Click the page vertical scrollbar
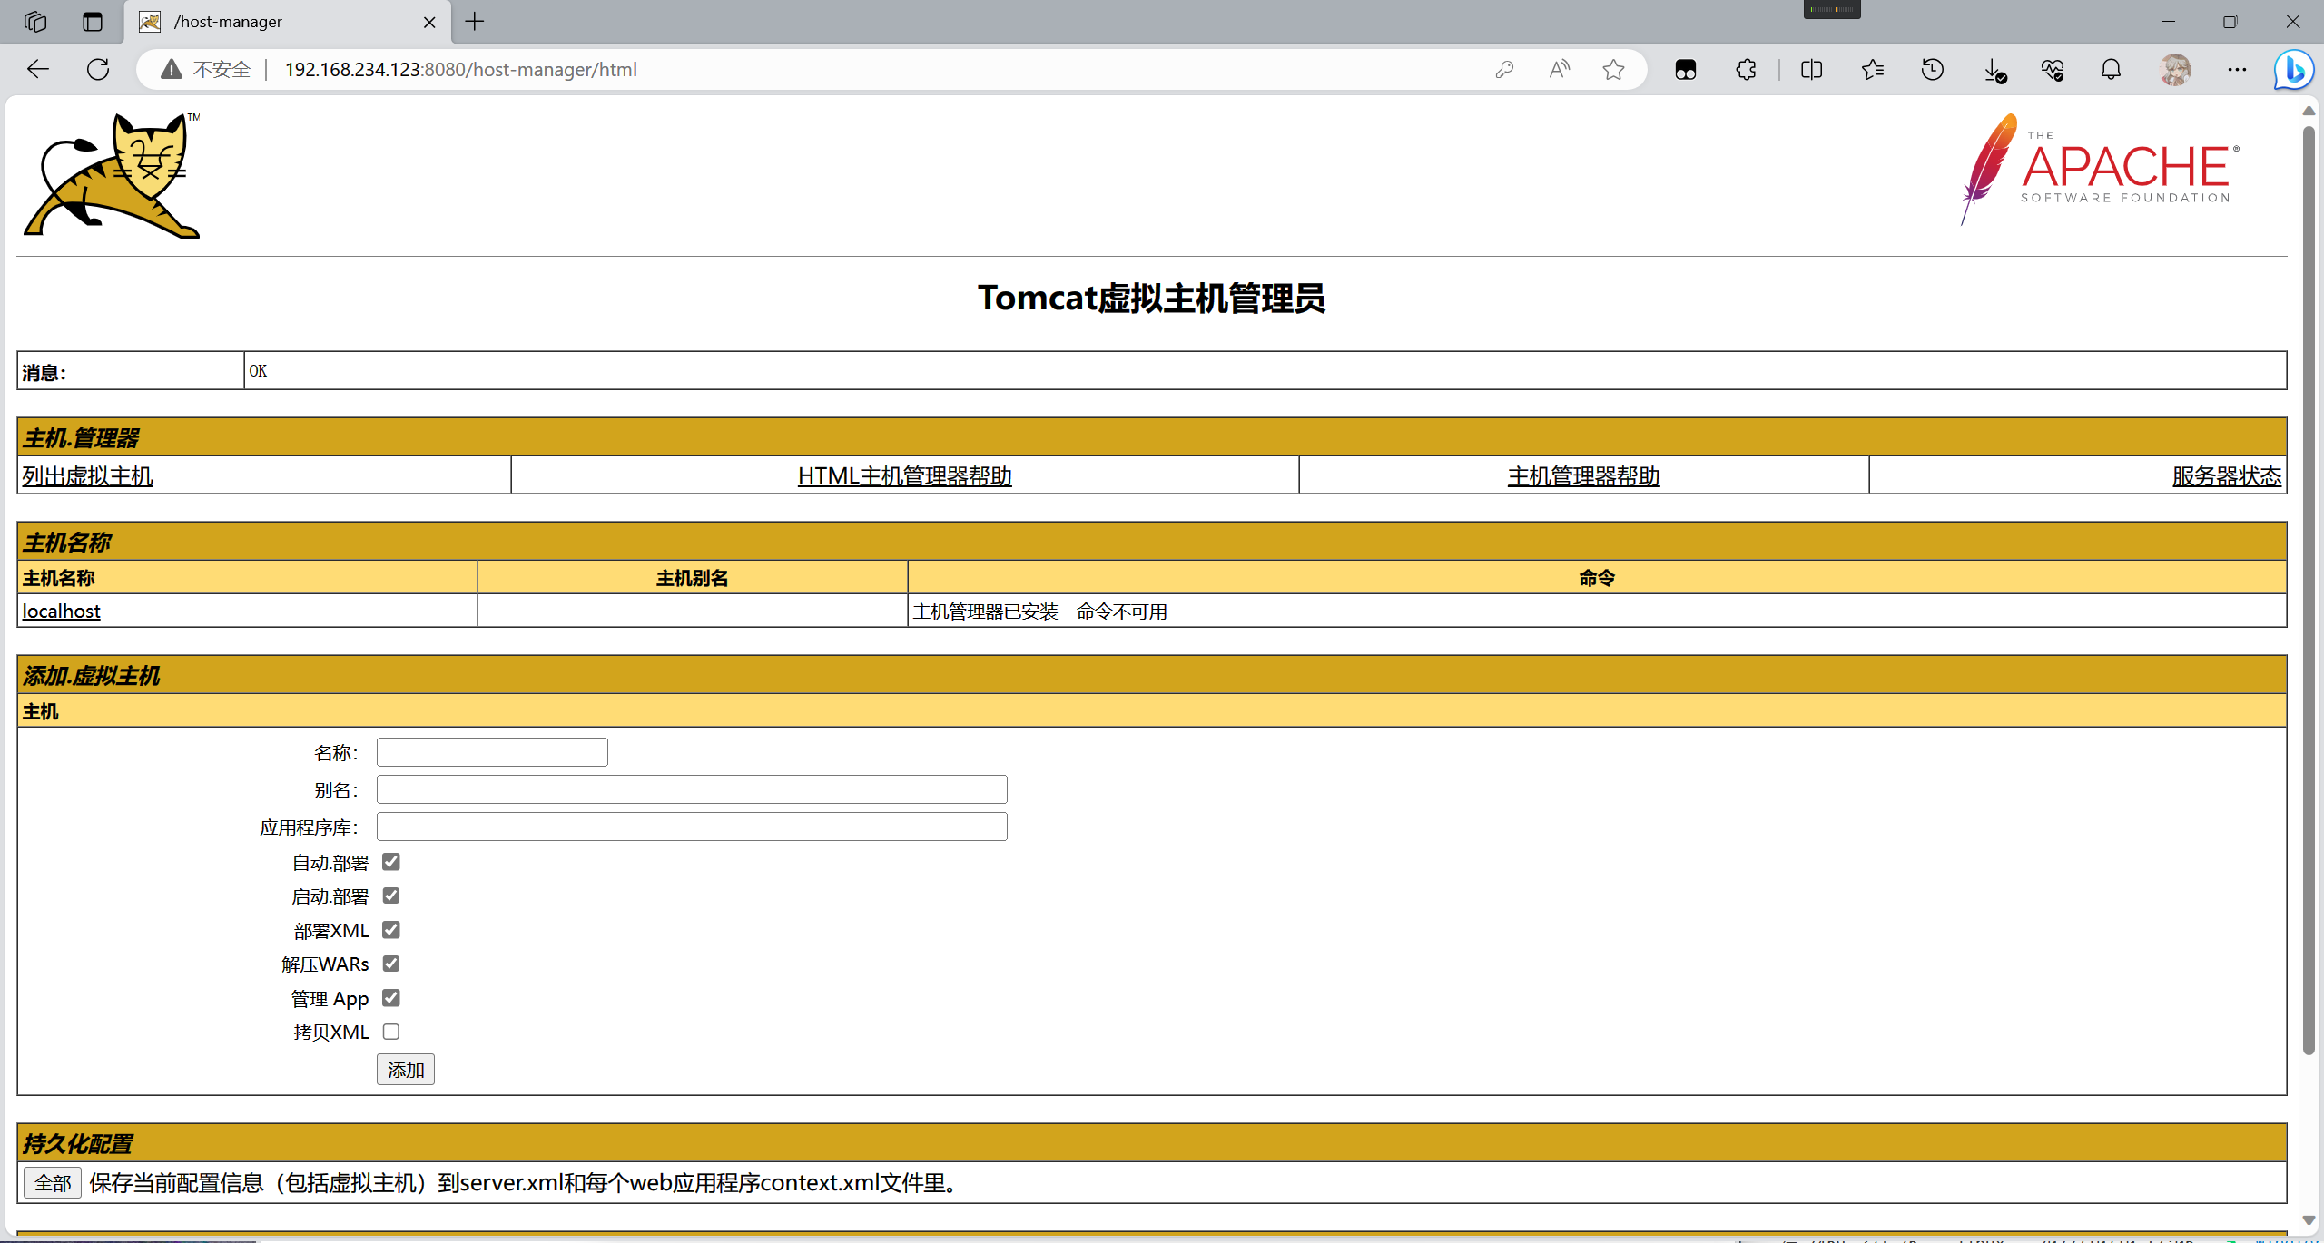 click(x=2309, y=590)
